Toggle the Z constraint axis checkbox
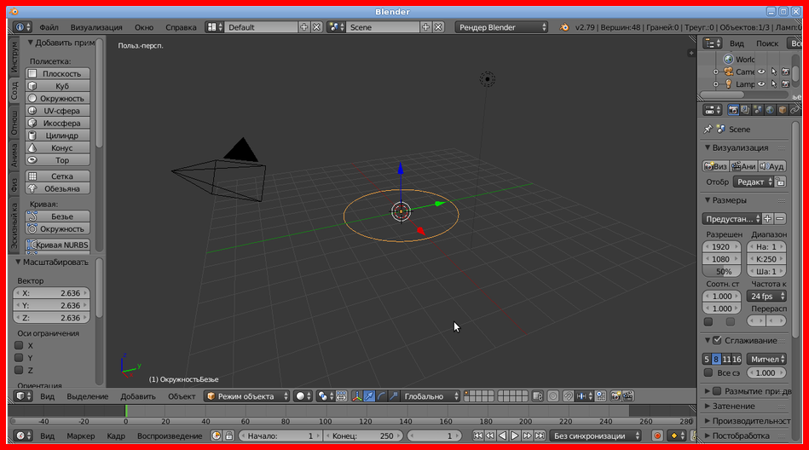The width and height of the screenshot is (809, 450). [19, 370]
